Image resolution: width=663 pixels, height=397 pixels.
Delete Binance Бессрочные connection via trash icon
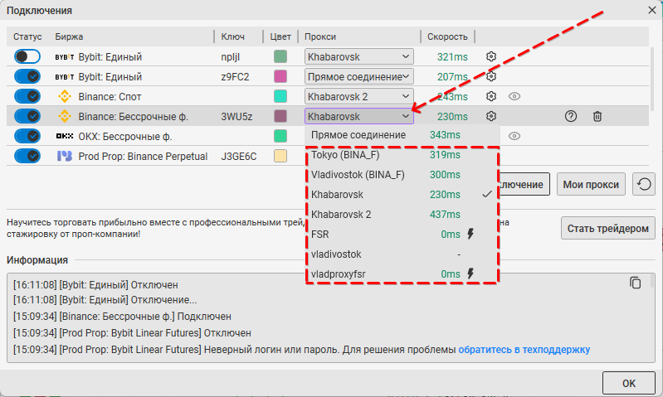(x=597, y=117)
